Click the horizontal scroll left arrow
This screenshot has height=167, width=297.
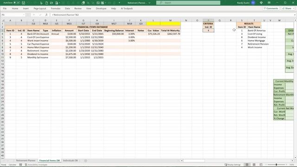pos(181,161)
